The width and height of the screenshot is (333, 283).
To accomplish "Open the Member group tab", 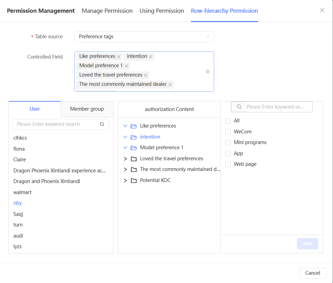I will point(87,109).
